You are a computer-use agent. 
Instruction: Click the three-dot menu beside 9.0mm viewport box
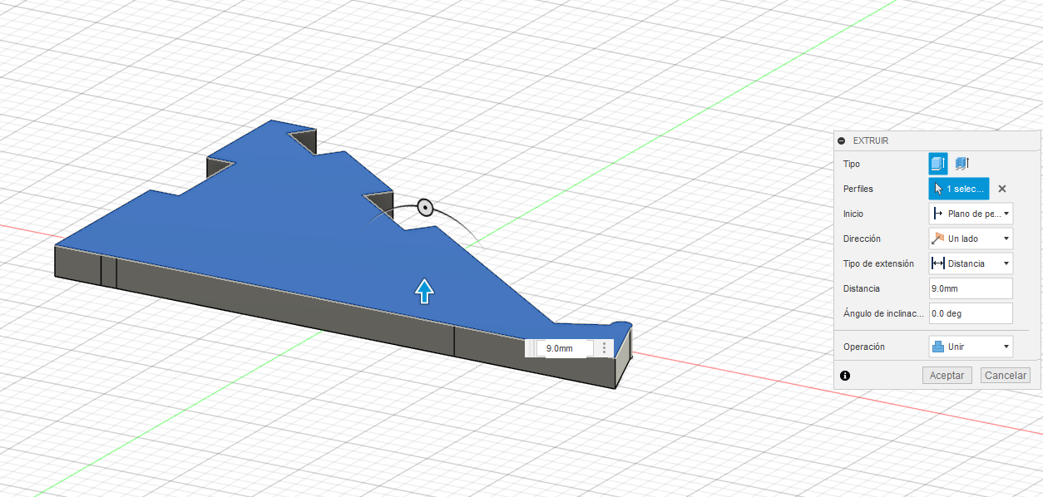tap(603, 348)
